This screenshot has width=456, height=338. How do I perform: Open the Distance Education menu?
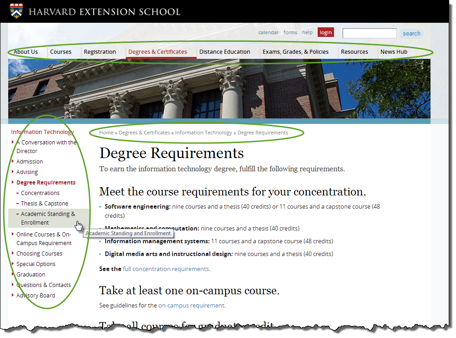(x=224, y=52)
